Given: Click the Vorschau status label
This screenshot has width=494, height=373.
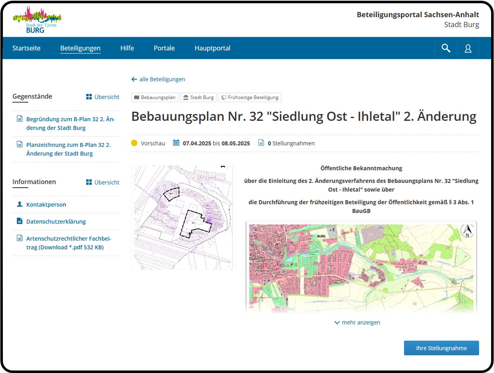Looking at the screenshot, I should (x=153, y=143).
